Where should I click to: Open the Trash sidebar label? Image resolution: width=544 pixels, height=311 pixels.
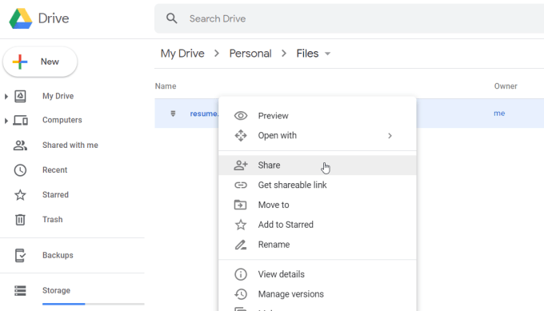point(52,220)
